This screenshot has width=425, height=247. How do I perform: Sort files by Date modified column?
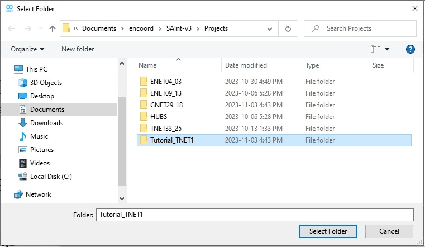246,65
